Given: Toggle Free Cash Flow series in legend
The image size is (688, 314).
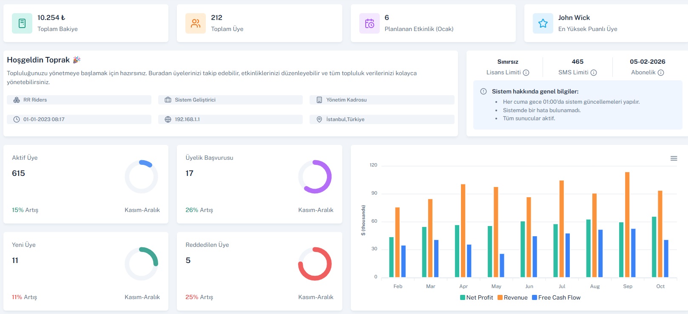Looking at the screenshot, I should pos(556,297).
